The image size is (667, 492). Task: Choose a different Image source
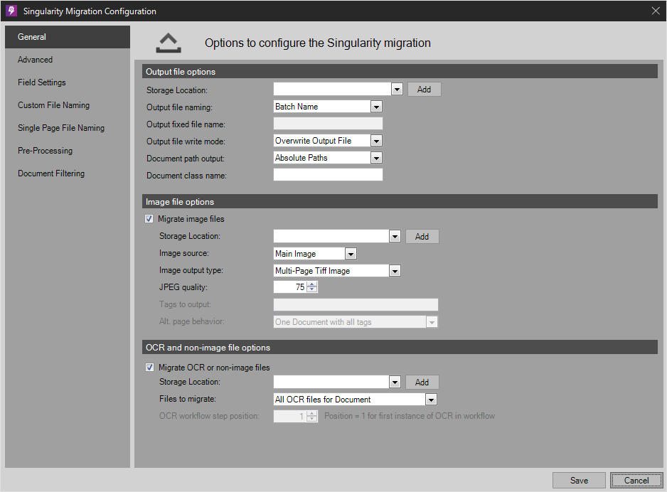351,254
